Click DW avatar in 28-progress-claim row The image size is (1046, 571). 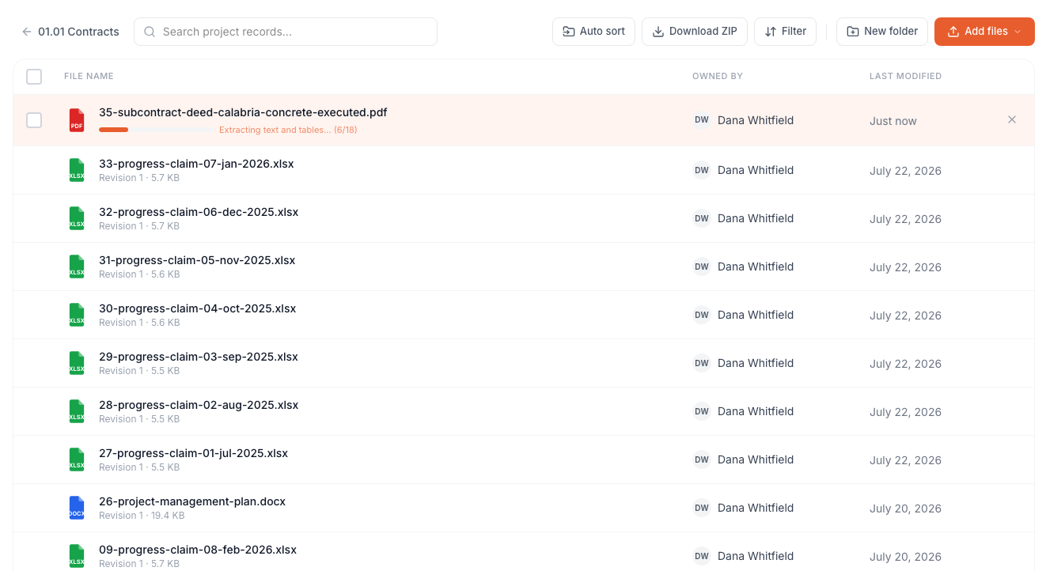coord(702,411)
